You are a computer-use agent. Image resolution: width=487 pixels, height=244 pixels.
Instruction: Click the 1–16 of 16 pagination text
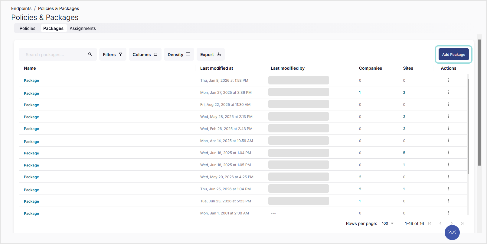point(414,223)
